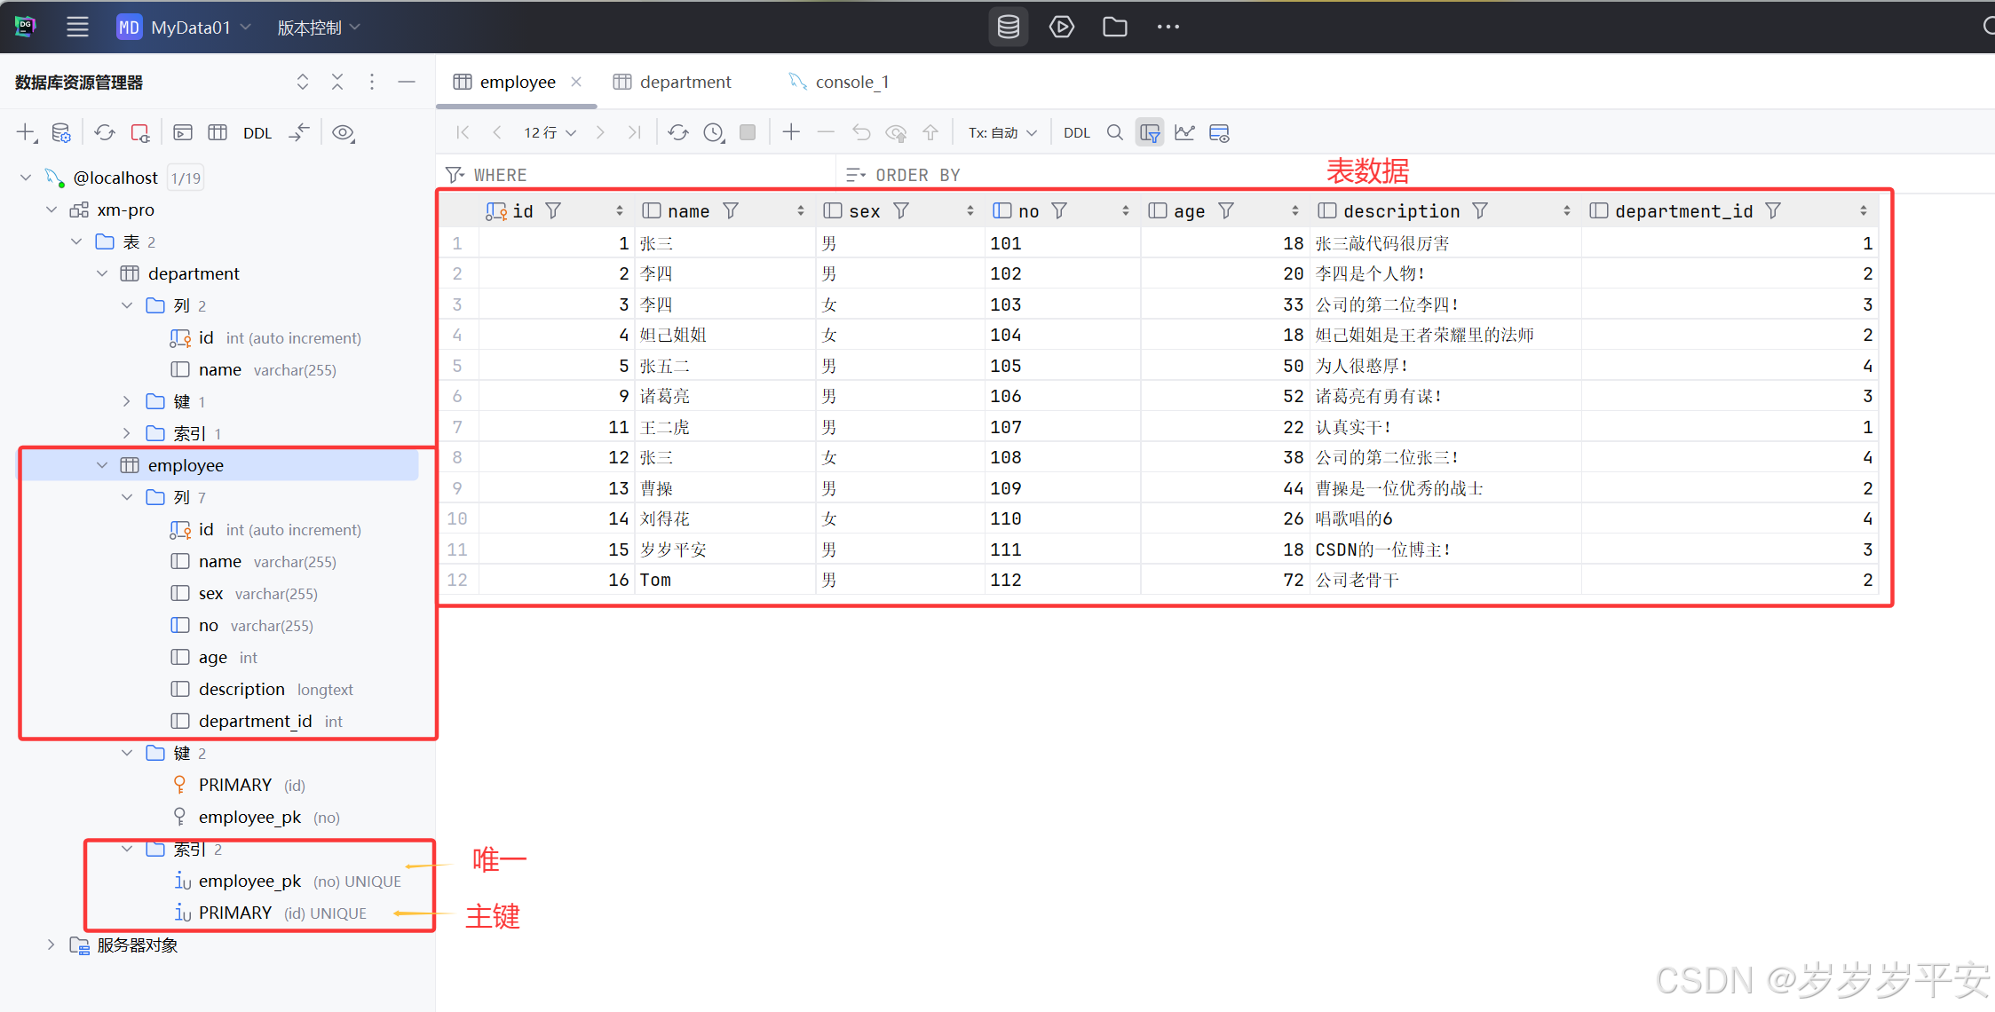Open the '12 行' page size dropdown
The width and height of the screenshot is (1995, 1012).
(x=548, y=131)
